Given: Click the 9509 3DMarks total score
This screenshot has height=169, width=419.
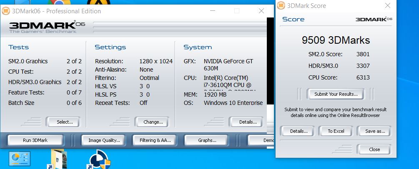Looking at the screenshot, I should point(336,40).
